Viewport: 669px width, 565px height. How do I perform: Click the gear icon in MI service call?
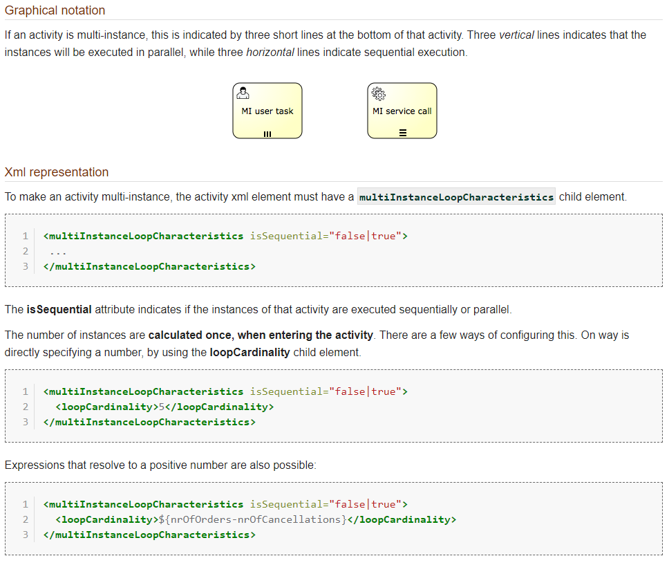tap(379, 93)
